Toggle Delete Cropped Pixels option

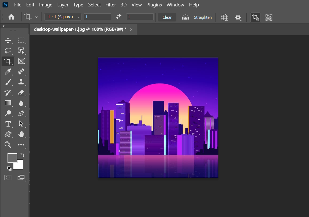(255, 17)
